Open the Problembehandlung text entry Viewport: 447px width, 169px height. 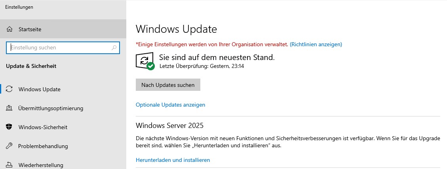coord(43,146)
